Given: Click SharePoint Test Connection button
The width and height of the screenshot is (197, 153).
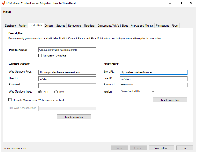Looking at the screenshot, I should pyautogui.click(x=170, y=100).
